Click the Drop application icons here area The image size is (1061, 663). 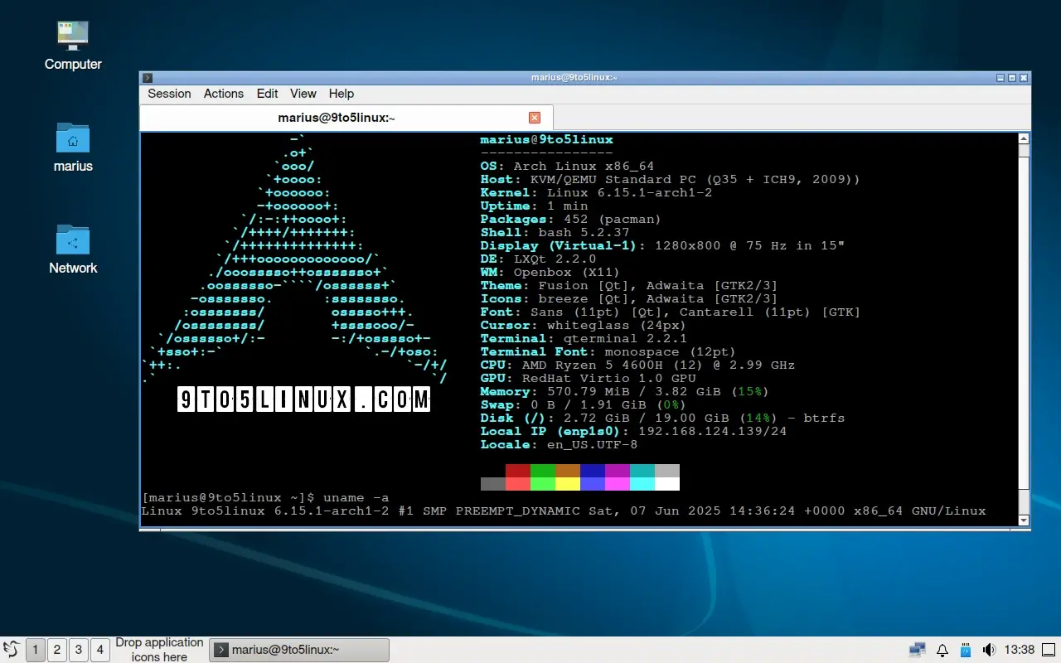[x=159, y=650]
